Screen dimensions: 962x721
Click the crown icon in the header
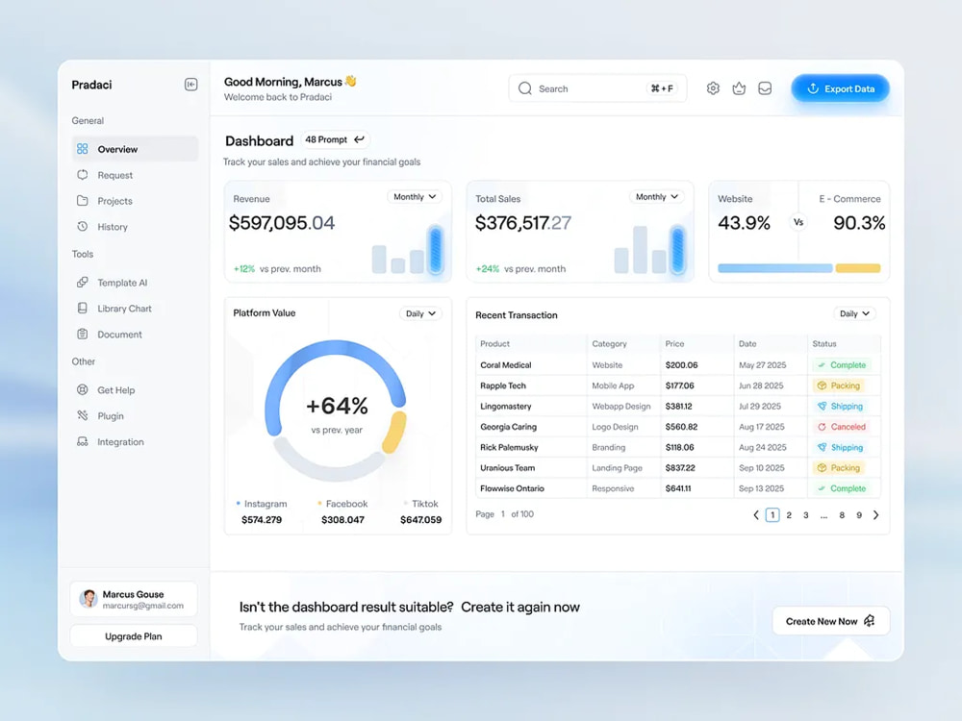739,88
